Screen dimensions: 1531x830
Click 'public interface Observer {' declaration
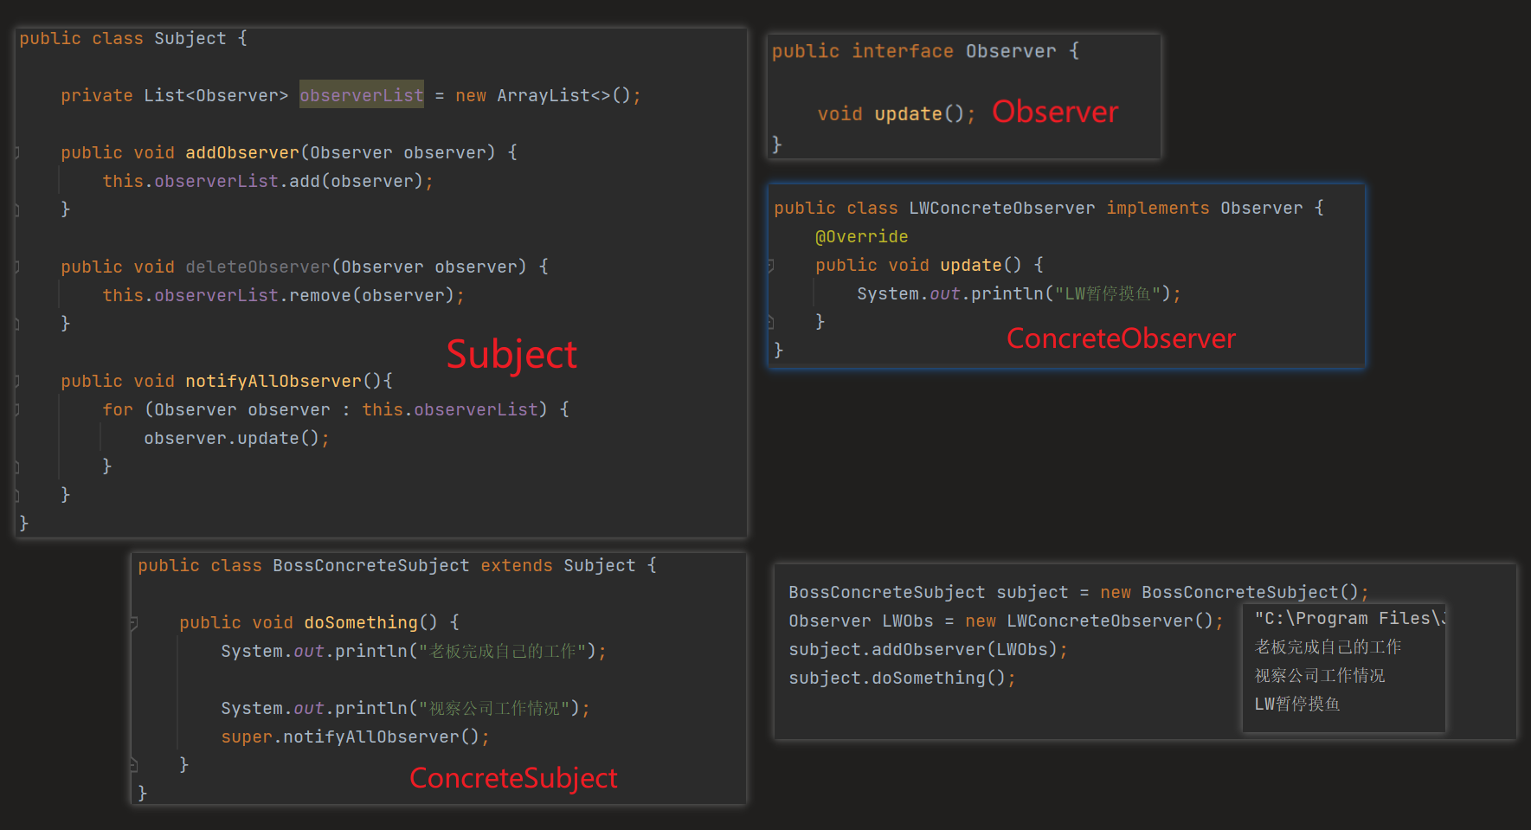pyautogui.click(x=925, y=51)
